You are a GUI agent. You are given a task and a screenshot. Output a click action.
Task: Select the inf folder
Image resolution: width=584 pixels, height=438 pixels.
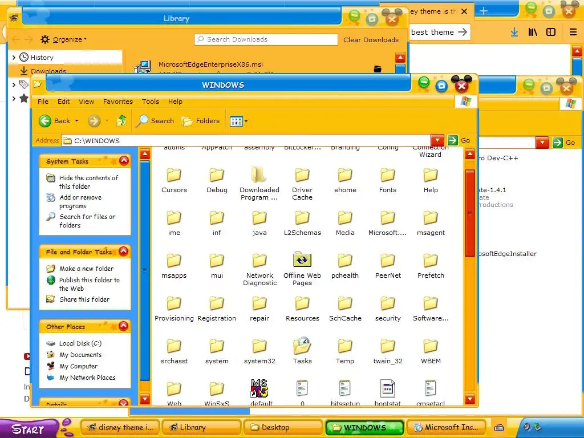click(217, 223)
